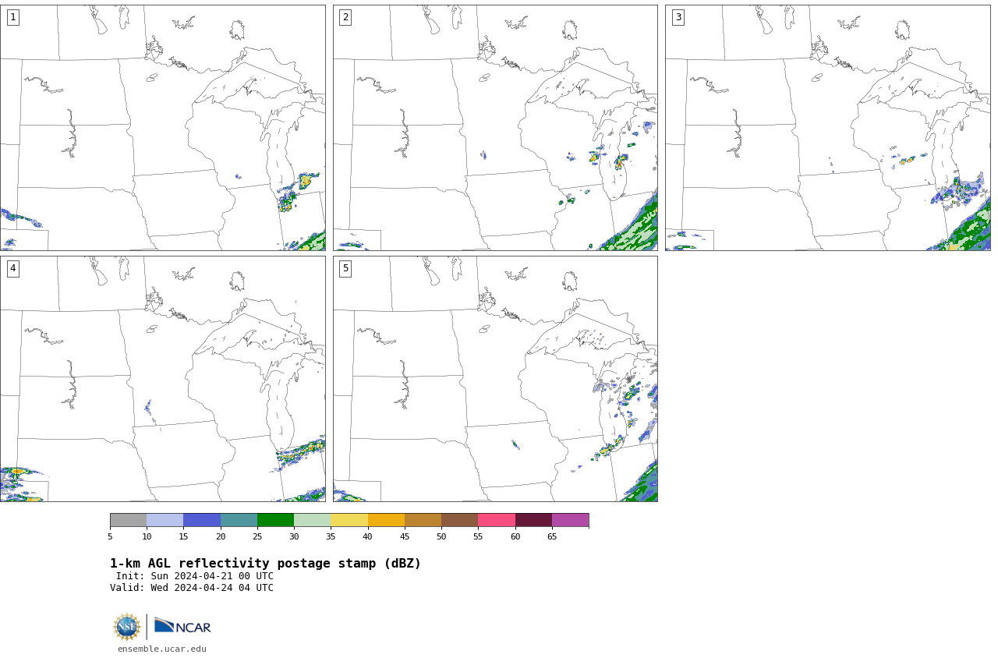Pick the orange 40-45 dBZ swatch

coord(386,520)
